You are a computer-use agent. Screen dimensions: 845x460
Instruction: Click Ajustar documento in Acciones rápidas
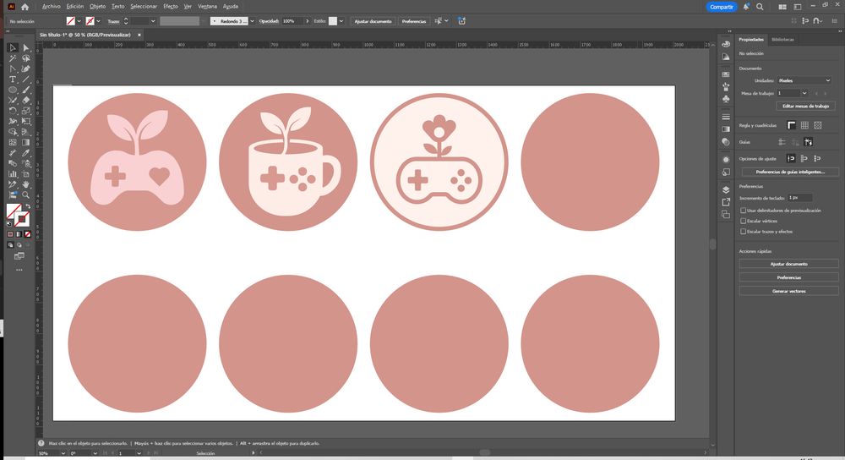789,264
